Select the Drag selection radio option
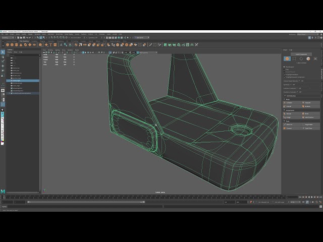 pyautogui.click(x=284, y=70)
